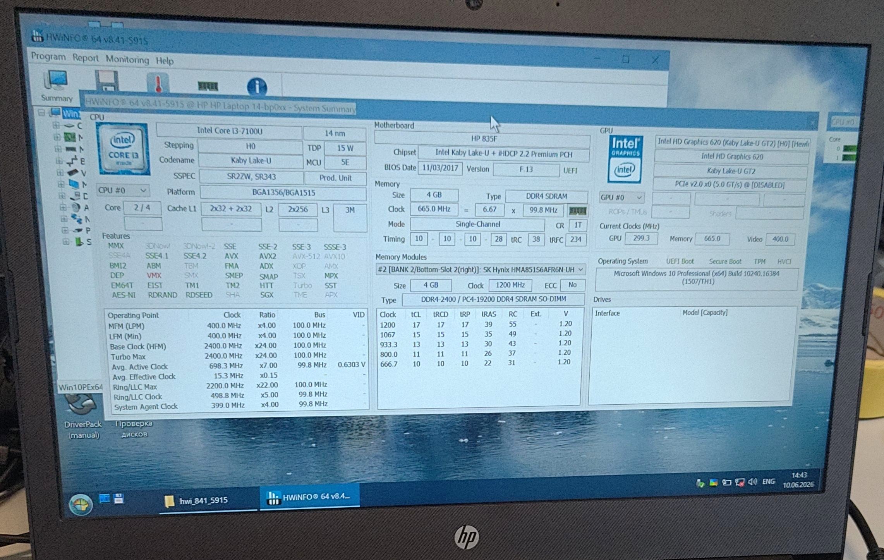The height and width of the screenshot is (560, 884).
Task: Open the Проверка дисков desktop shortcut
Action: (x=134, y=429)
